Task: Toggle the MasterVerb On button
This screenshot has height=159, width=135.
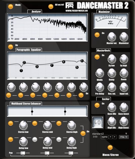Action: [x=97, y=57]
